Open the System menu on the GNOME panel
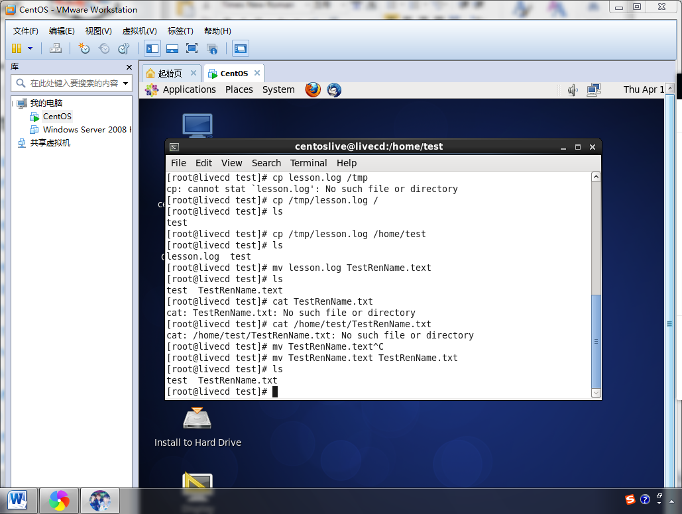The image size is (682, 514). pyautogui.click(x=278, y=89)
